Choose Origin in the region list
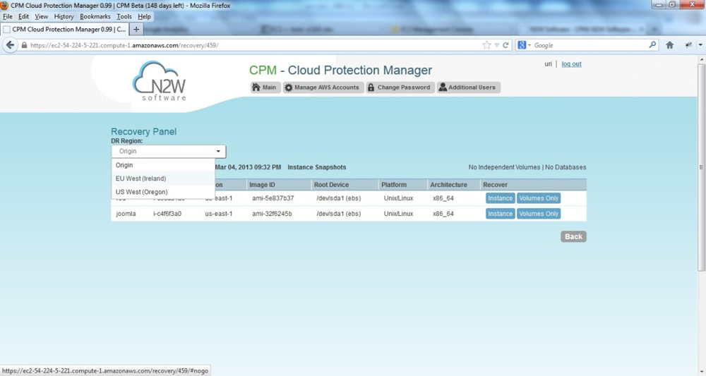This screenshot has height=376, width=706. tap(163, 165)
